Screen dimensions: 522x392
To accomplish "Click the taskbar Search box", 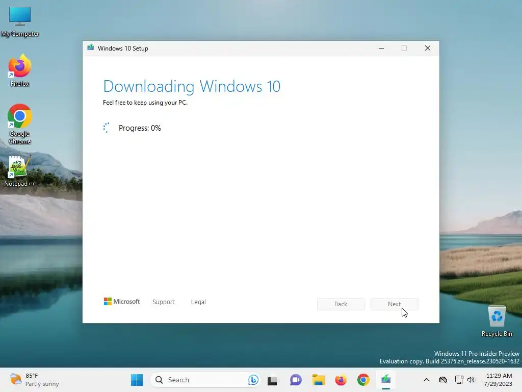I will tap(205, 380).
